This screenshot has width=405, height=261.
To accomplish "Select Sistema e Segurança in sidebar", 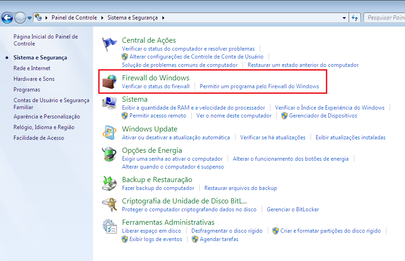I will click(x=40, y=58).
